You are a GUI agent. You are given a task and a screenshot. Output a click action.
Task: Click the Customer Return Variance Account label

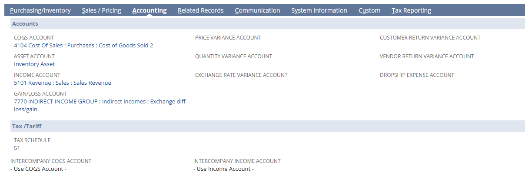430,38
